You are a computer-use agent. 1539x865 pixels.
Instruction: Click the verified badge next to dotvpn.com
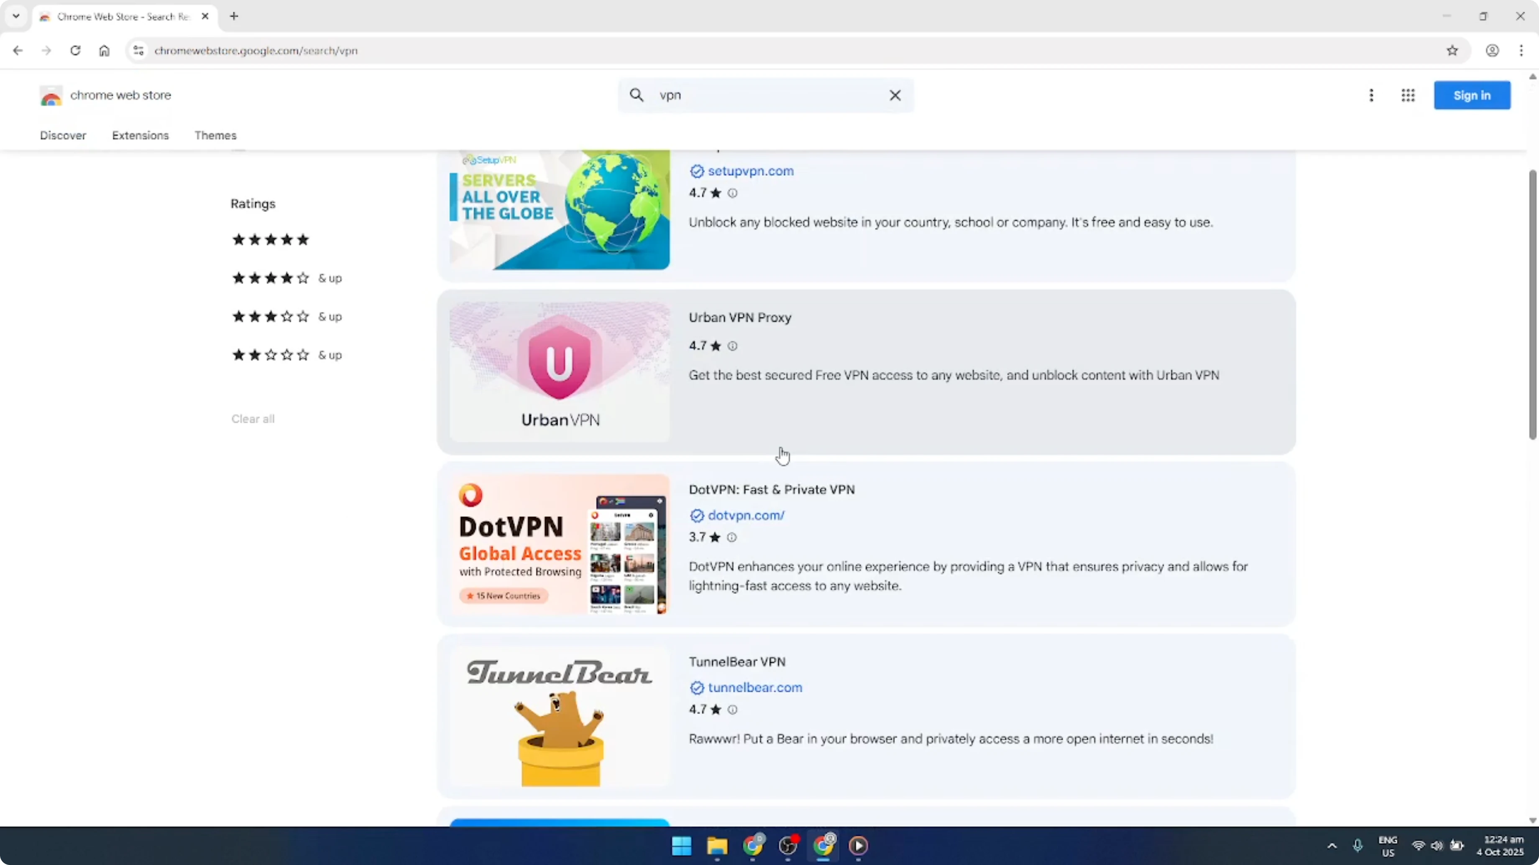pyautogui.click(x=697, y=516)
